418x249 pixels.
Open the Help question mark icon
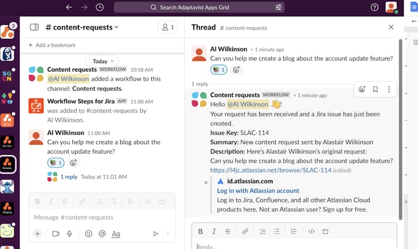374,7
